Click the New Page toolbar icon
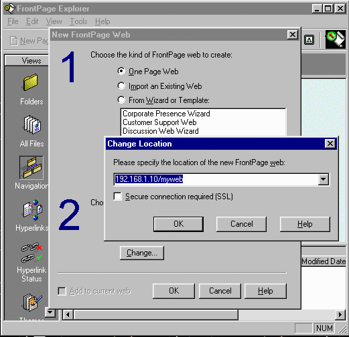This screenshot has width=349, height=337. click(x=14, y=41)
